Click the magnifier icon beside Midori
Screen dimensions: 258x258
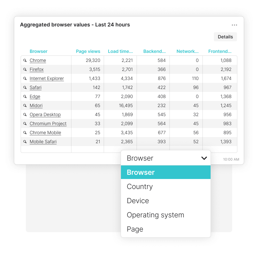(25, 106)
